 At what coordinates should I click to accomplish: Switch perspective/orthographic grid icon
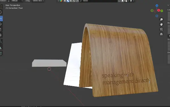(x=161, y=34)
